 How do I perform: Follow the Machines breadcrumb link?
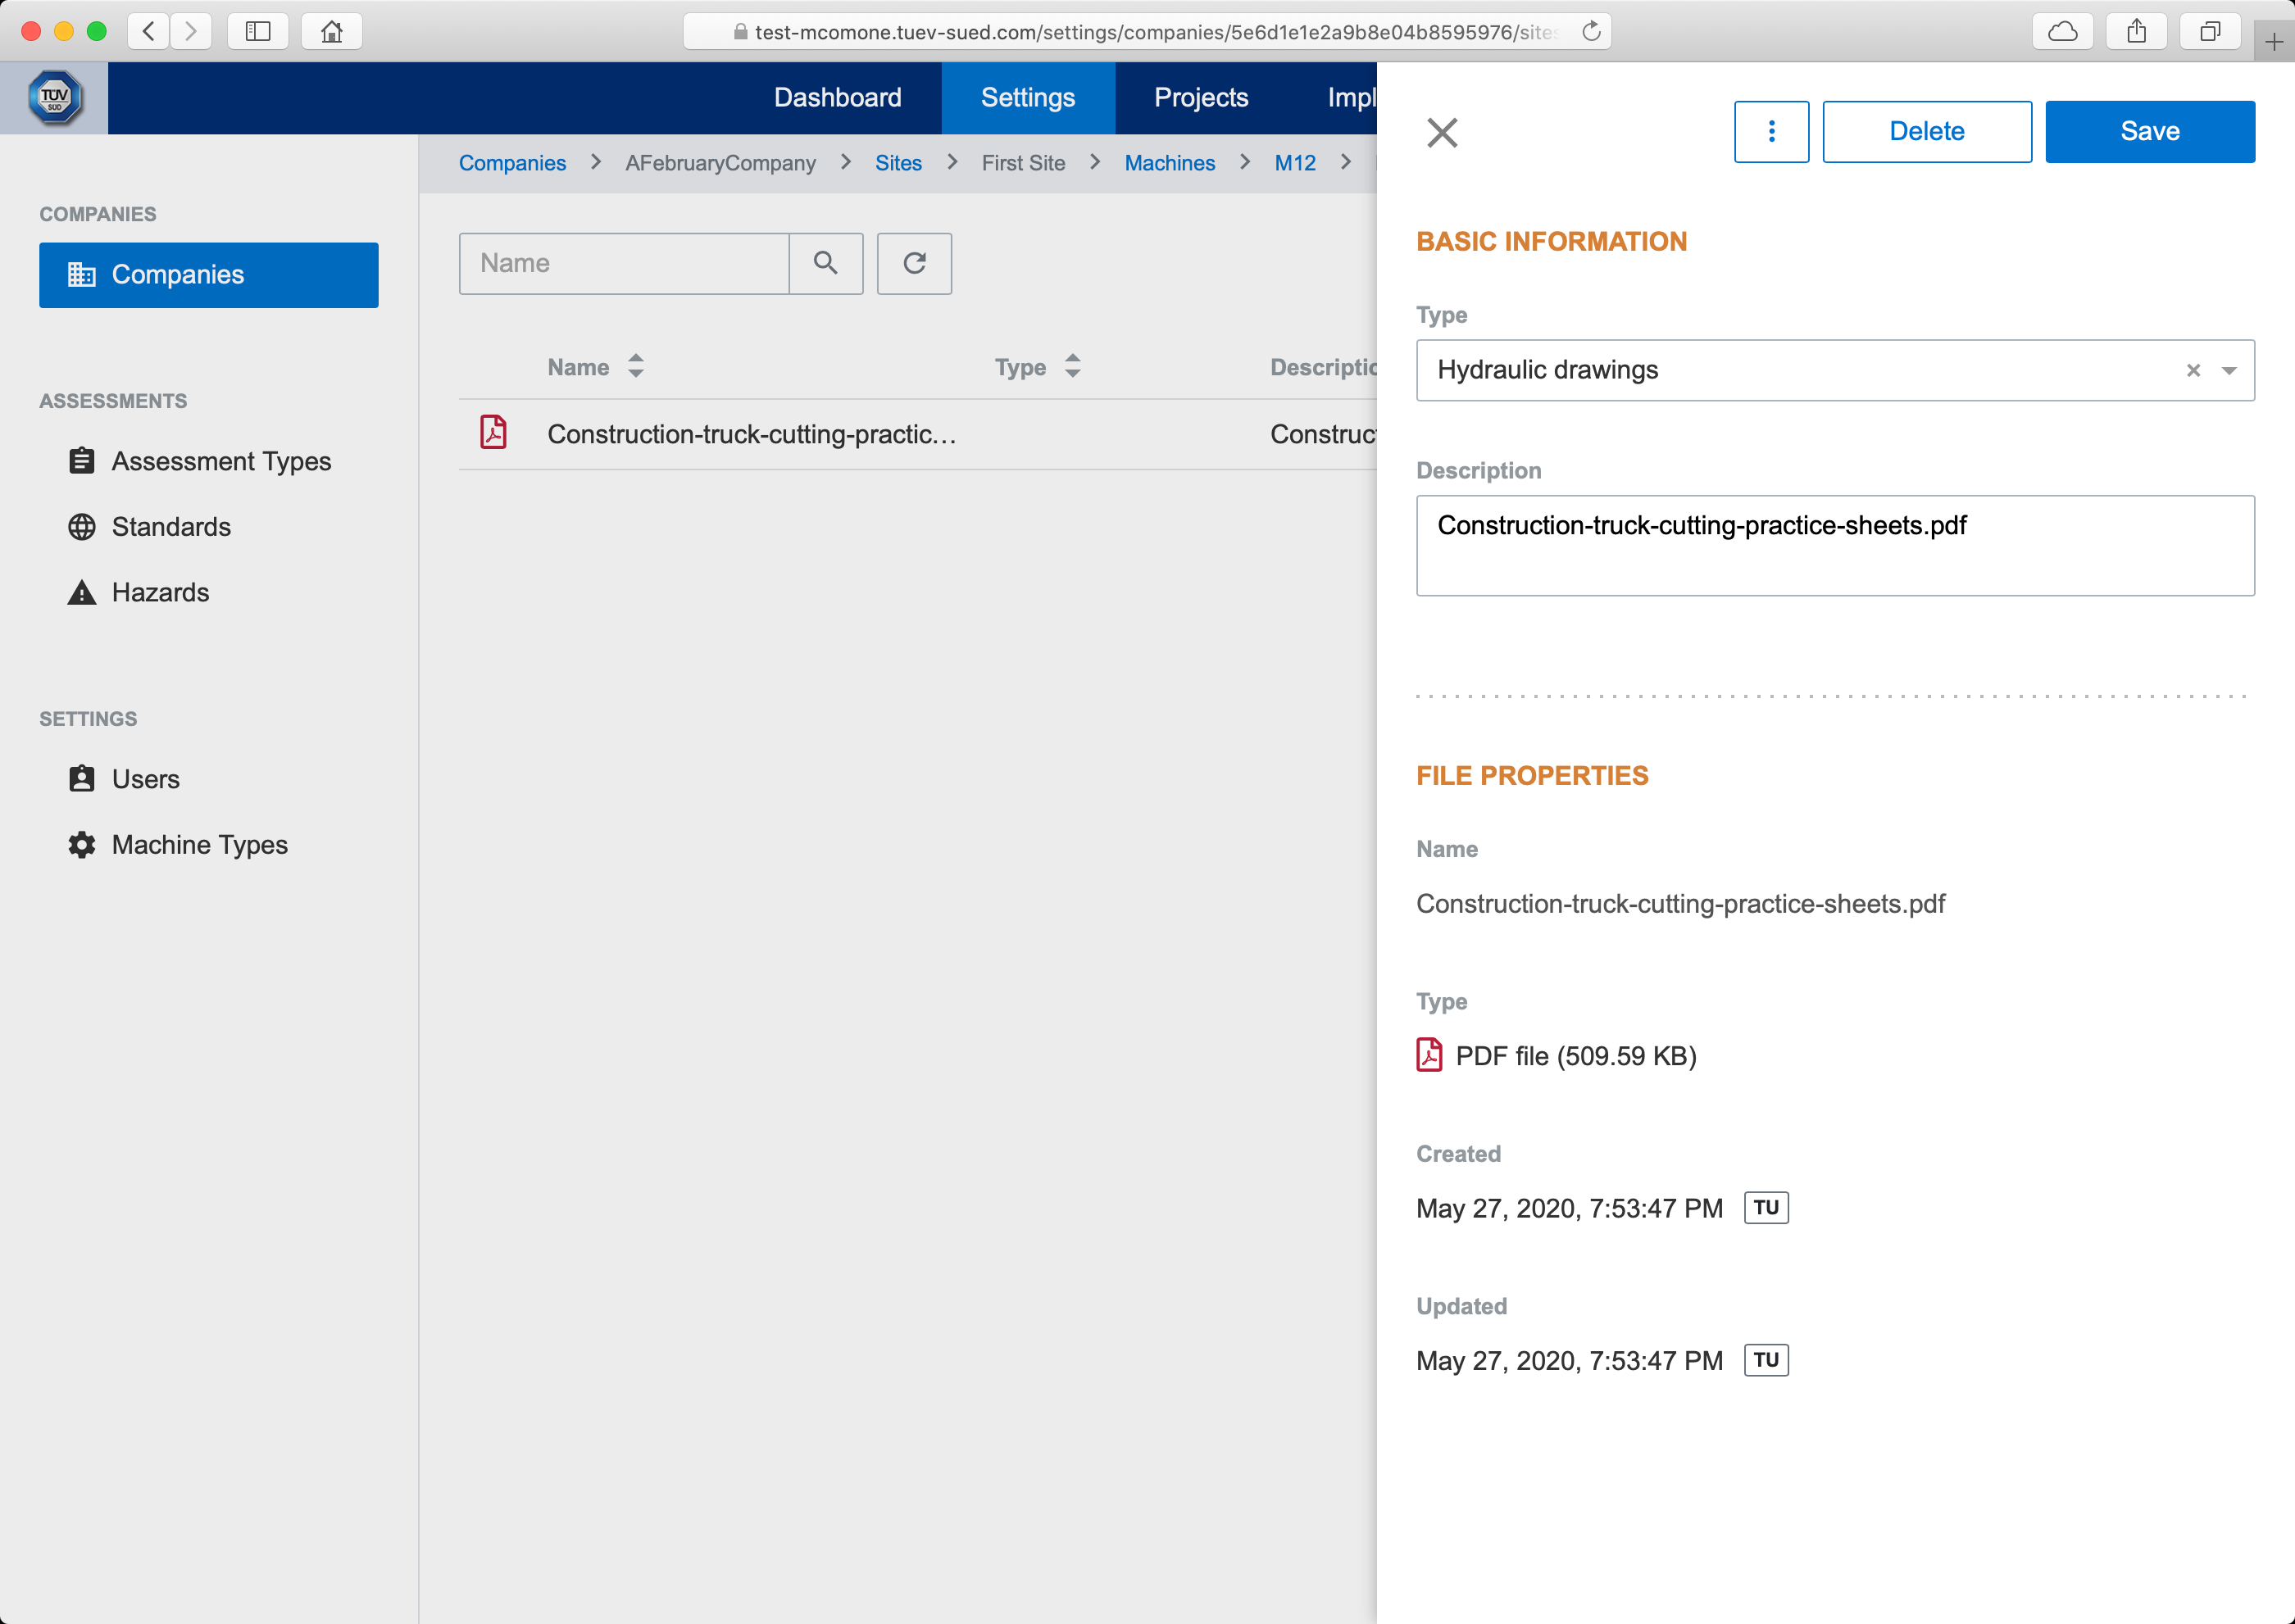1169,163
